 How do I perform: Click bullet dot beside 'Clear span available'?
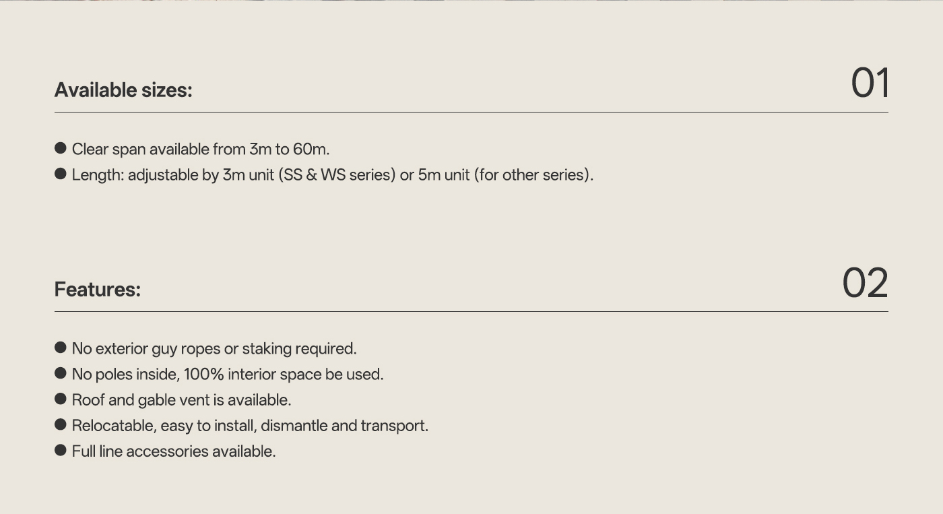click(x=61, y=148)
